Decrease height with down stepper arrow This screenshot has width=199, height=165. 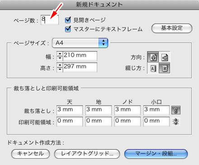click(60, 70)
